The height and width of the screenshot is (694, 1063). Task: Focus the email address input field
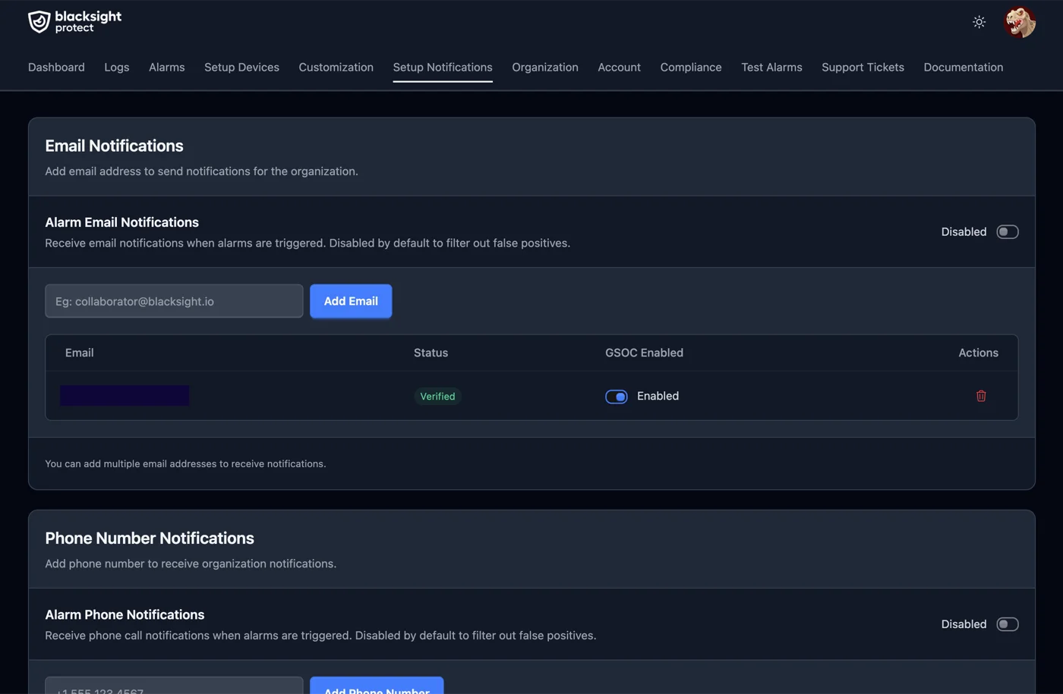[x=173, y=300]
